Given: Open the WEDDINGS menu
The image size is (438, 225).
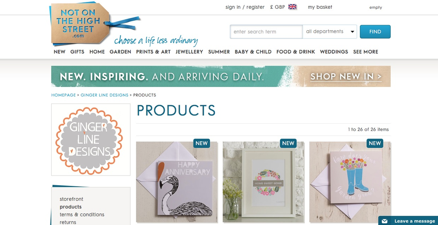Looking at the screenshot, I should (334, 52).
